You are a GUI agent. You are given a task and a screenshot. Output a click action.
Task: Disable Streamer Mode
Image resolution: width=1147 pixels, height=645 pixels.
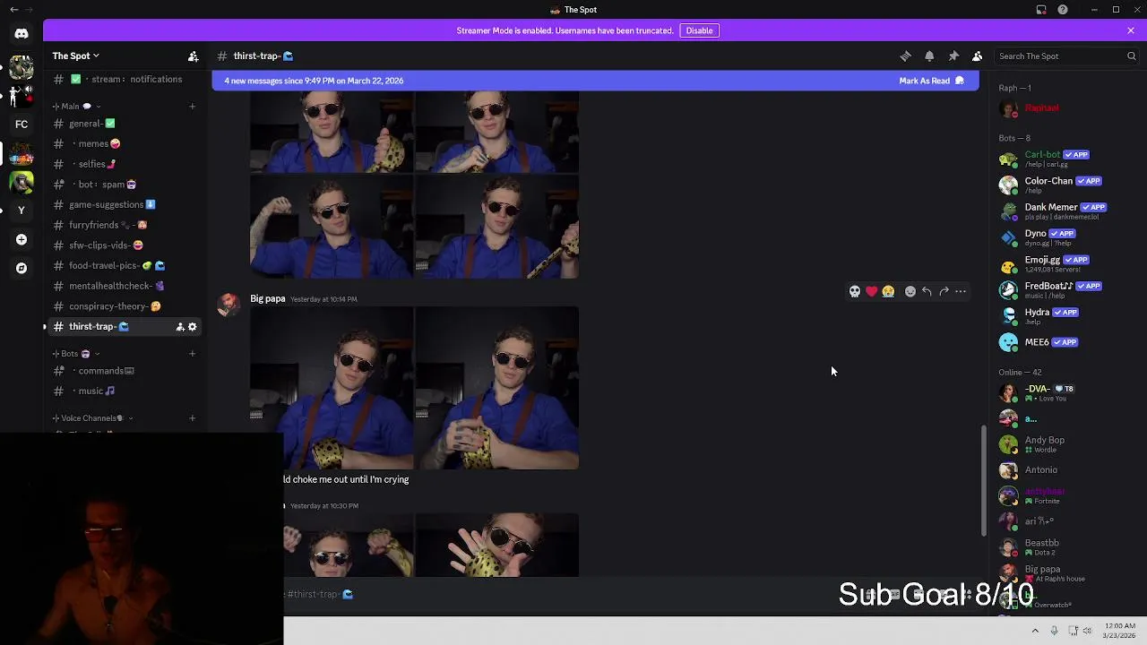click(x=699, y=30)
